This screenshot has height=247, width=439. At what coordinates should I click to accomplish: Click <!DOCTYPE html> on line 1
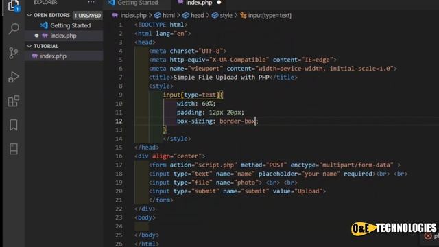161,25
